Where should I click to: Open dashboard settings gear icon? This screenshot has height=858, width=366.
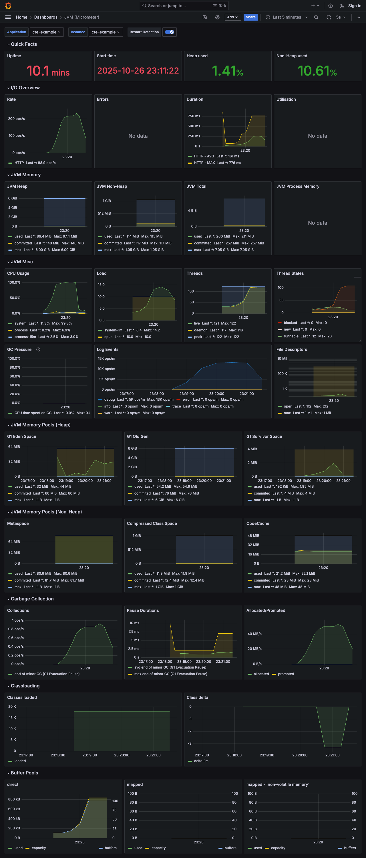(x=217, y=17)
